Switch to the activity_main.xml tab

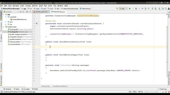click(41, 12)
